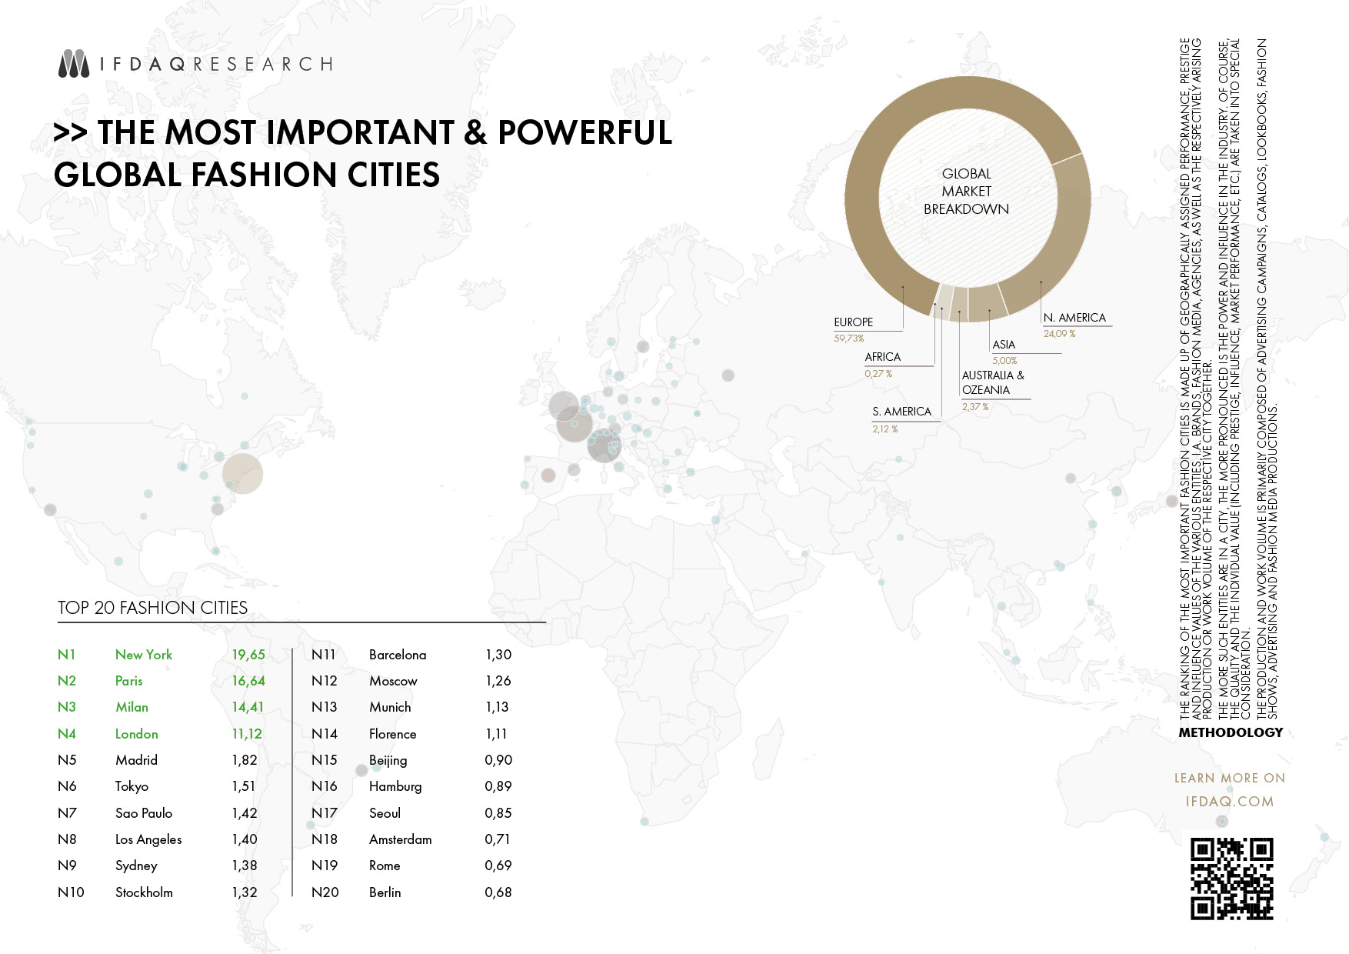Click the ASIA chart label
This screenshot has height=954, width=1349.
pyautogui.click(x=1004, y=345)
